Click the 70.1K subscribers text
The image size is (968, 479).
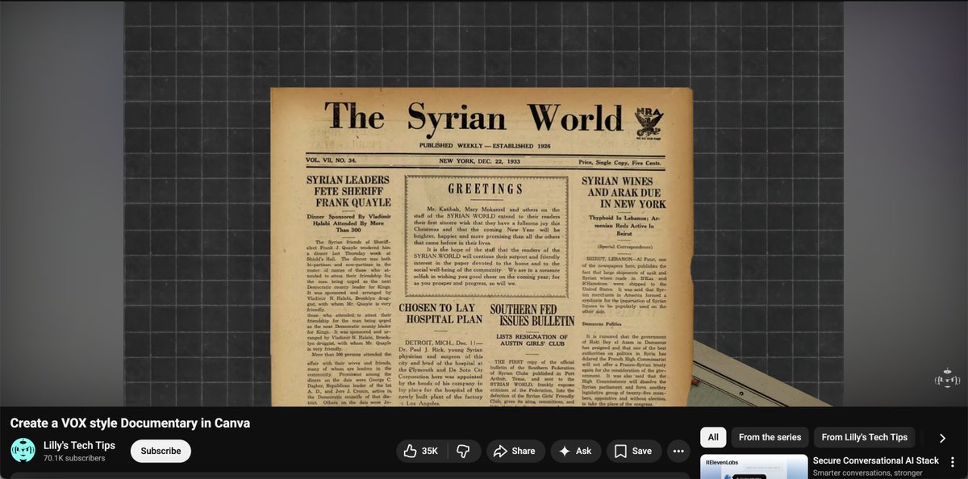tap(74, 458)
